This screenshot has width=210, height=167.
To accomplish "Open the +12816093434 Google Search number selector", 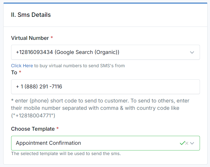I will 106,52.
